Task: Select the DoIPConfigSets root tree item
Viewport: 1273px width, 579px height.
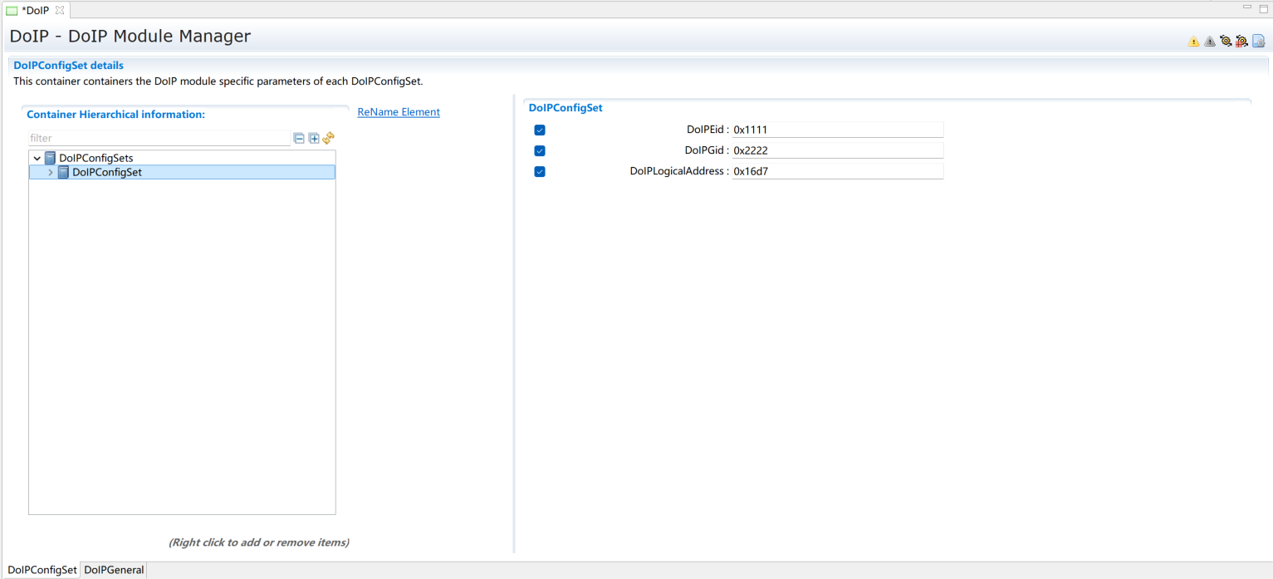Action: [x=95, y=158]
